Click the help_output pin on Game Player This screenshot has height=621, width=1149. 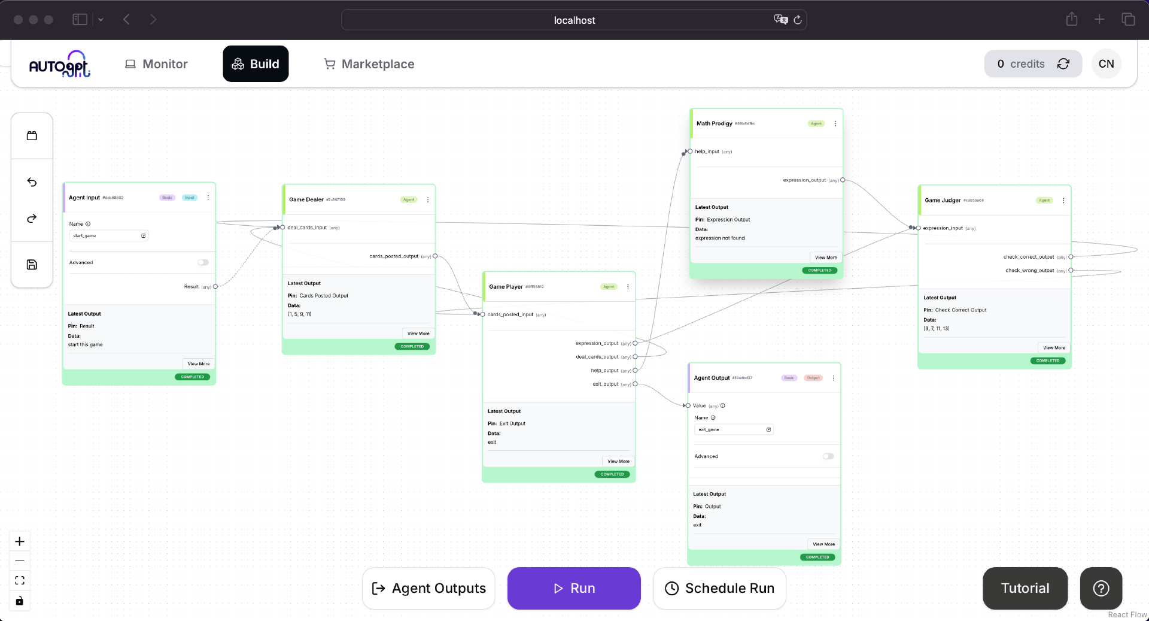point(635,371)
